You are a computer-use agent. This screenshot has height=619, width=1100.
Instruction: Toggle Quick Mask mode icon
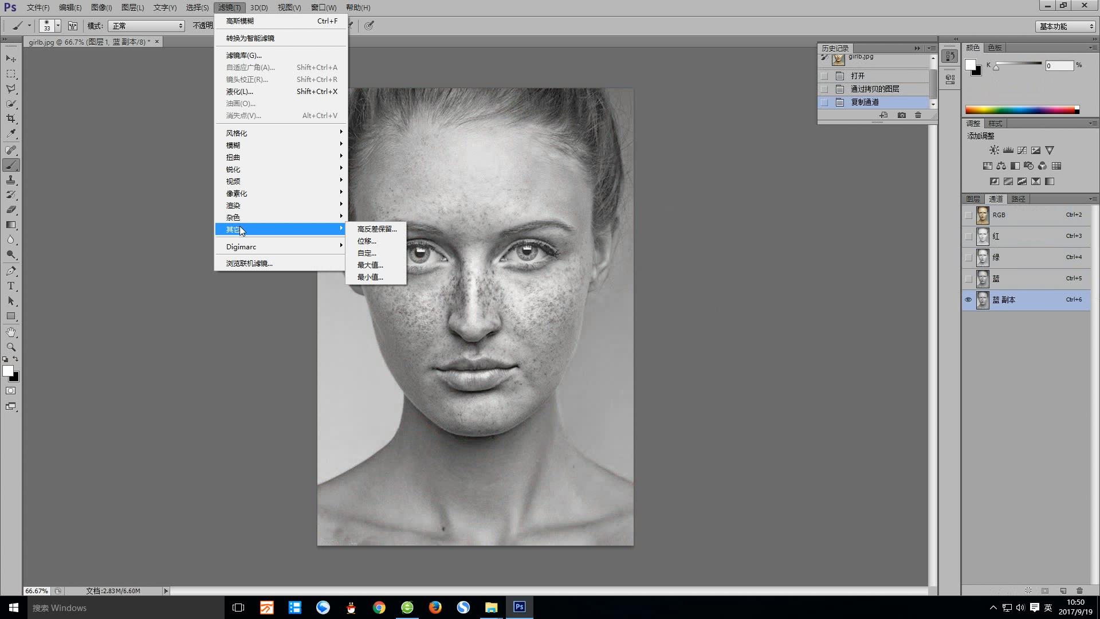coord(11,391)
